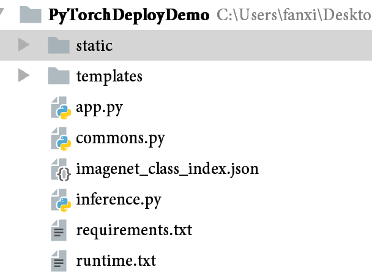Expand the static folder arrow
Image resolution: width=372 pixels, height=278 pixels.
point(24,45)
